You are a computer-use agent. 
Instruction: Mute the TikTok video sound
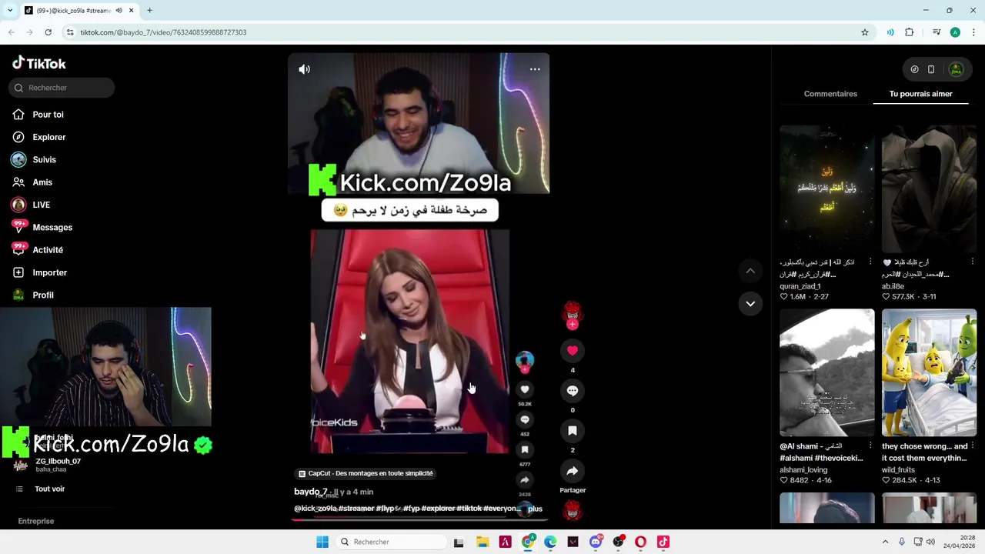coord(305,69)
